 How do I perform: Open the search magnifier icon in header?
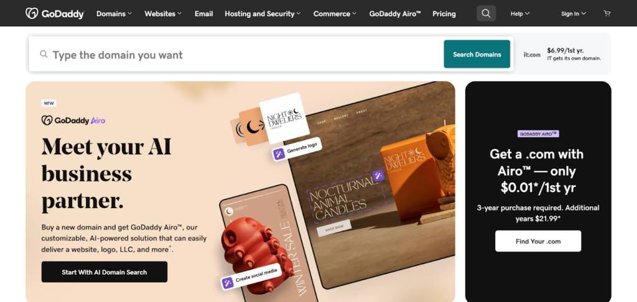point(486,14)
